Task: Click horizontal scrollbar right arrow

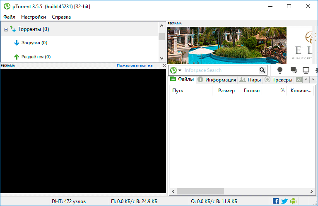Action: click(x=312, y=191)
